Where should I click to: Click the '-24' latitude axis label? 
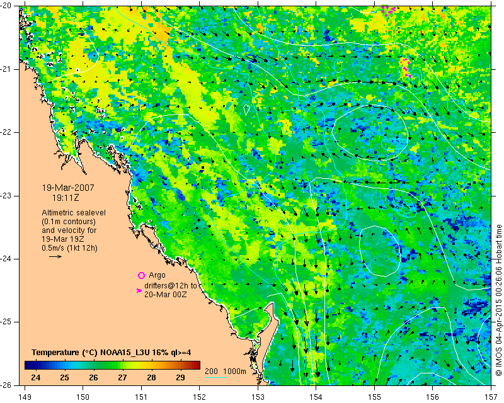[6, 259]
